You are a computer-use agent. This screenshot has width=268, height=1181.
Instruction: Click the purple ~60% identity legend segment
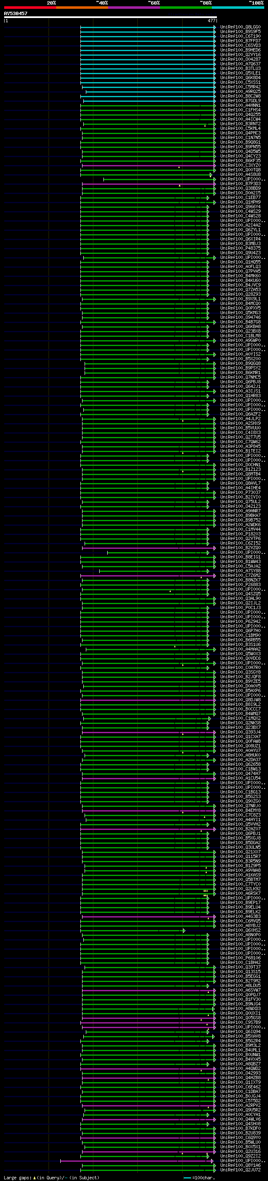(x=134, y=8)
